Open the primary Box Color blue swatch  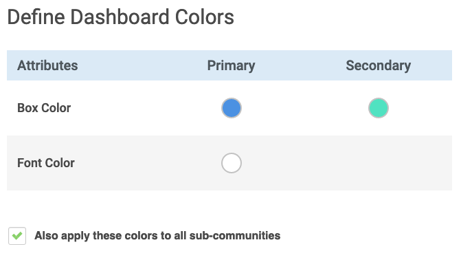(x=232, y=108)
